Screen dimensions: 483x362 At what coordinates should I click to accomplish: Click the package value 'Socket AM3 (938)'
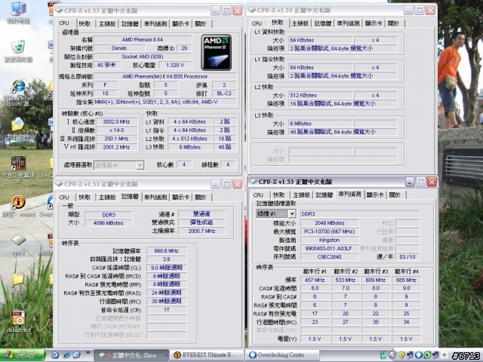tap(143, 57)
